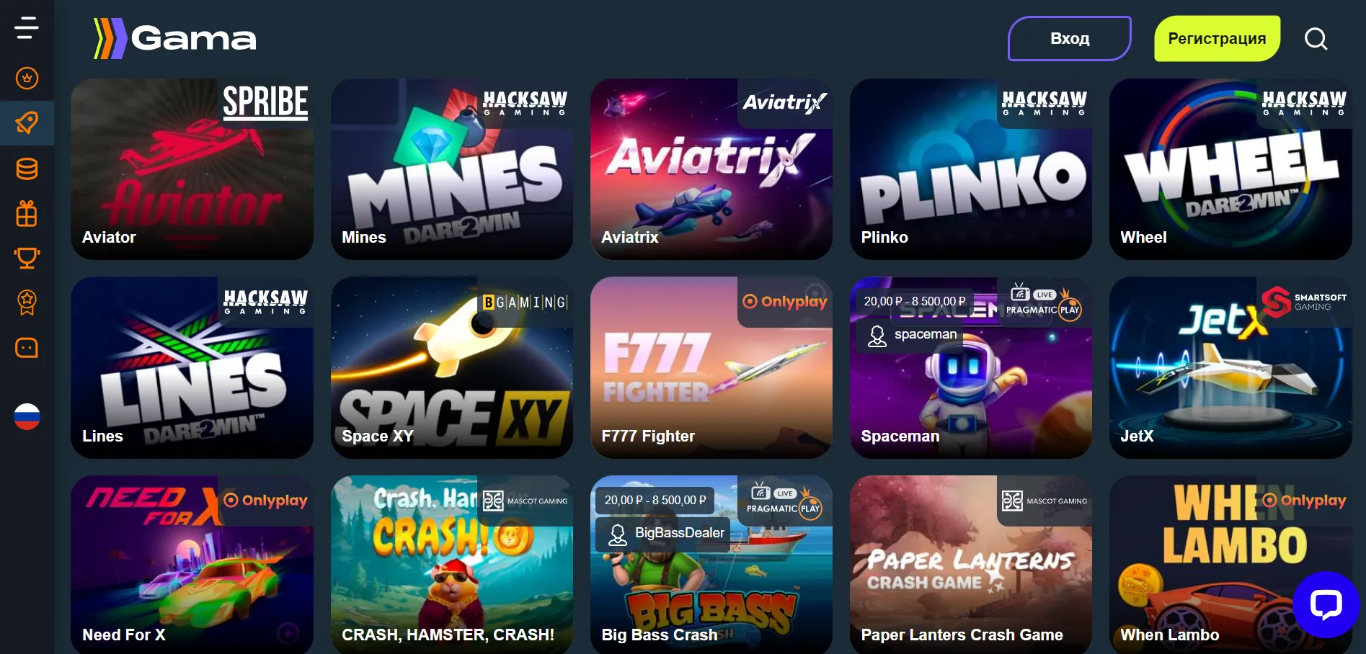The image size is (1366, 654).
Task: Launch the Aviator game tile
Action: click(x=192, y=169)
